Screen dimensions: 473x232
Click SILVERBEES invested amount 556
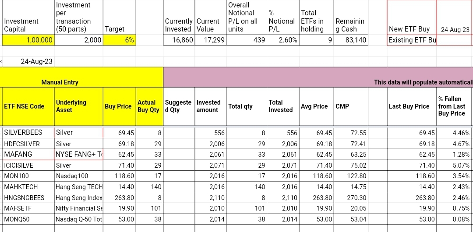point(211,133)
